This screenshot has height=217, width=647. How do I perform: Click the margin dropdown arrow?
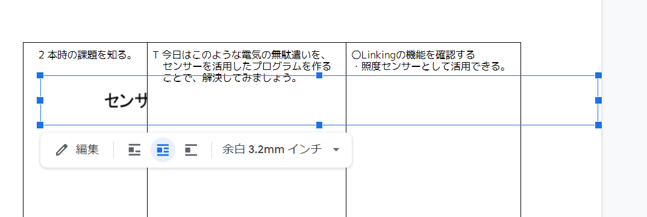pos(336,149)
